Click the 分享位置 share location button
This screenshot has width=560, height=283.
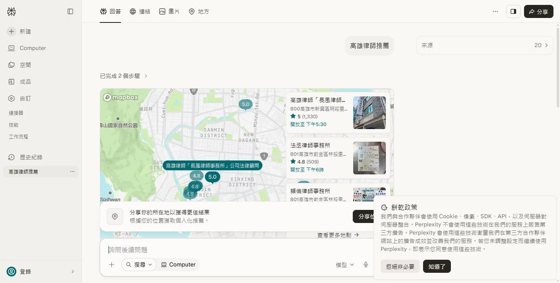pyautogui.click(x=364, y=216)
